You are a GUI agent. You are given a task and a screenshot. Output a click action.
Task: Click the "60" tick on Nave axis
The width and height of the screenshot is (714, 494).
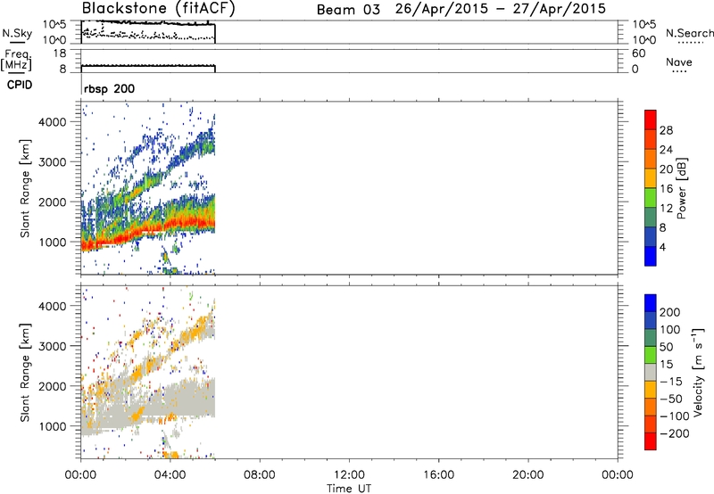click(x=638, y=54)
